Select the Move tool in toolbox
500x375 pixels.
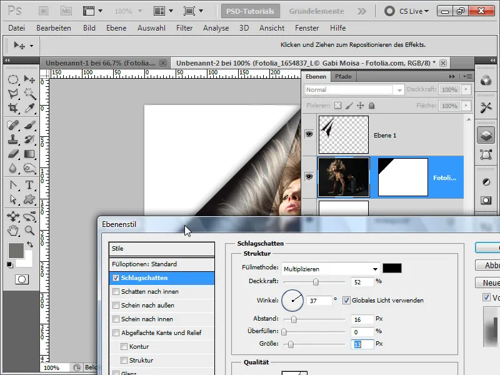29,79
